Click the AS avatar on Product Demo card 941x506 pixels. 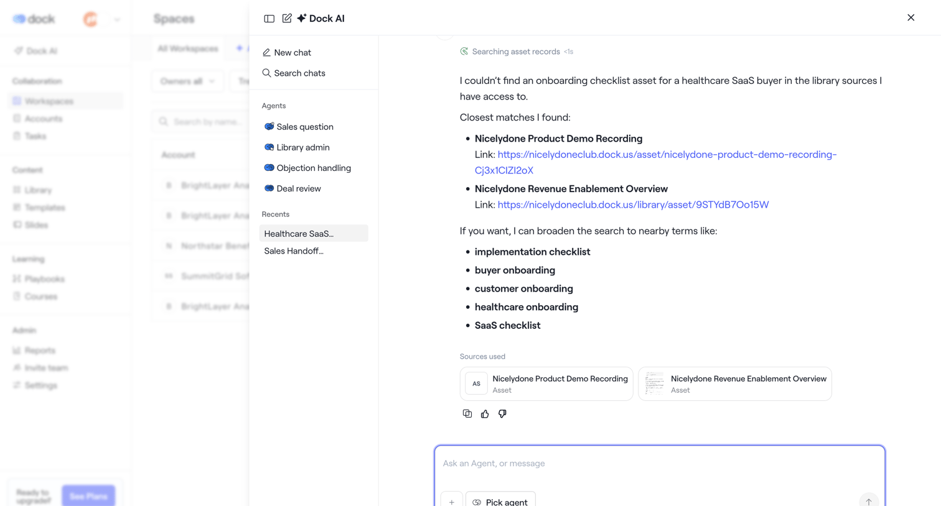click(476, 384)
